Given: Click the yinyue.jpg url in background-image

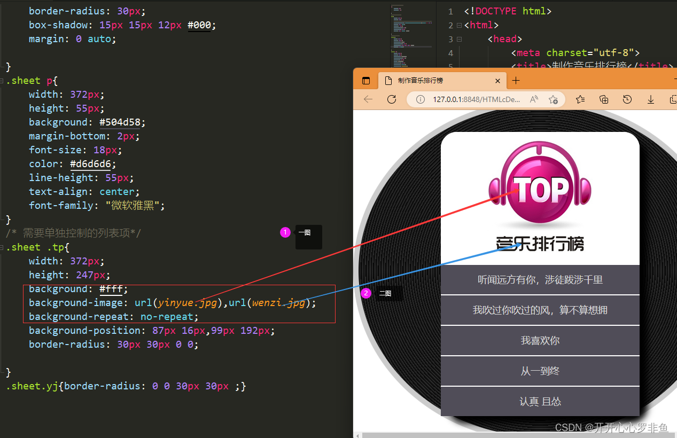Looking at the screenshot, I should (187, 303).
